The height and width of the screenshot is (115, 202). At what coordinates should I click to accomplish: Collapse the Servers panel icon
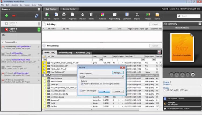click(x=39, y=9)
